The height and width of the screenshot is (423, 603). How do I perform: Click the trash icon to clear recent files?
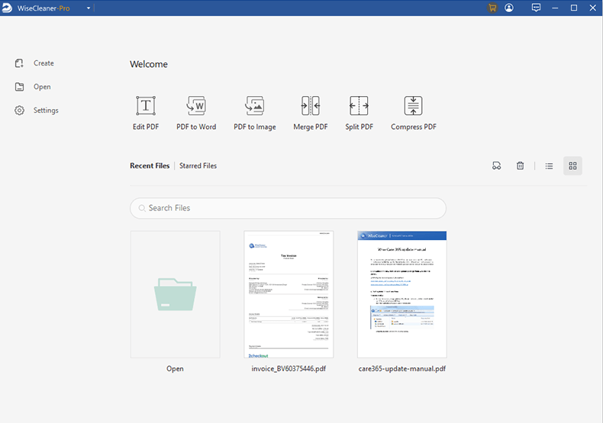[x=520, y=166]
